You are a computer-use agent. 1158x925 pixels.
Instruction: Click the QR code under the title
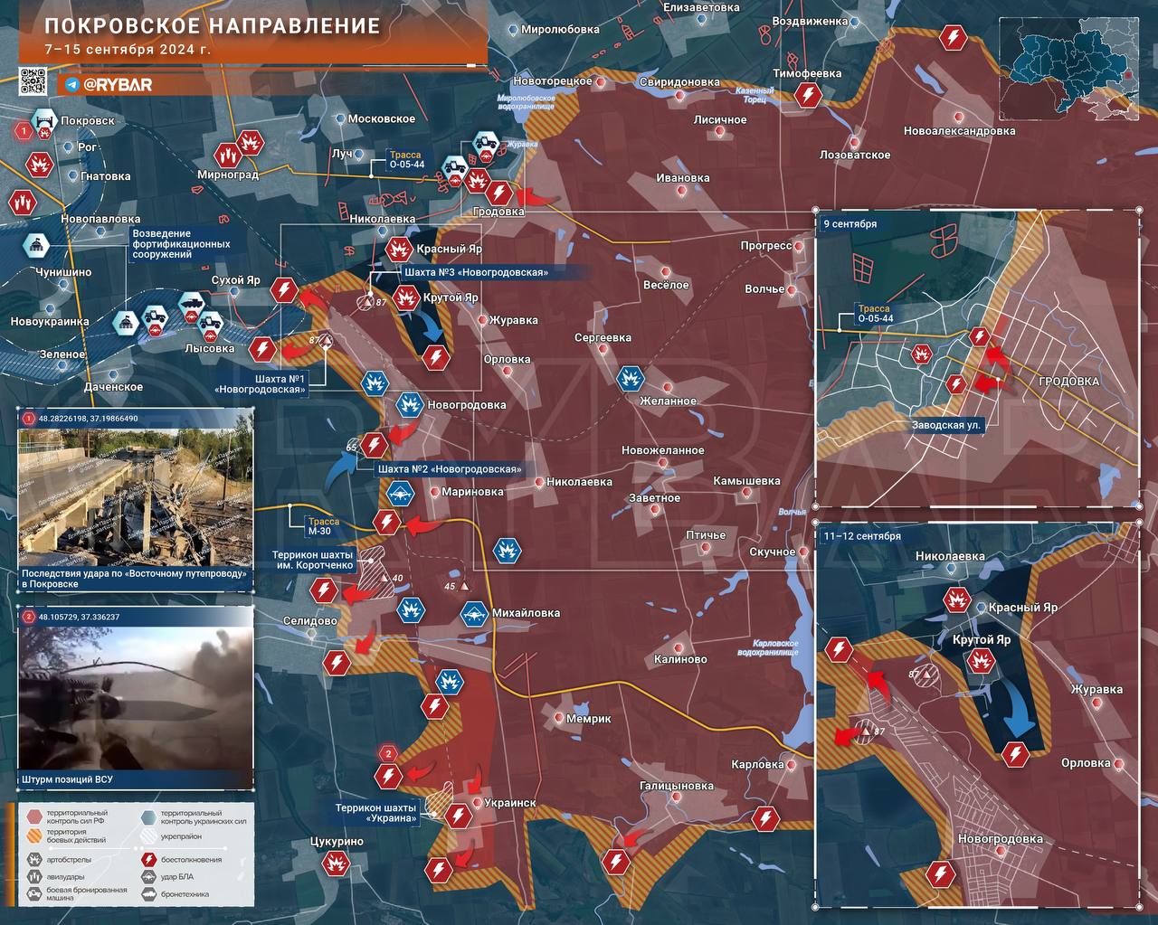[x=33, y=82]
